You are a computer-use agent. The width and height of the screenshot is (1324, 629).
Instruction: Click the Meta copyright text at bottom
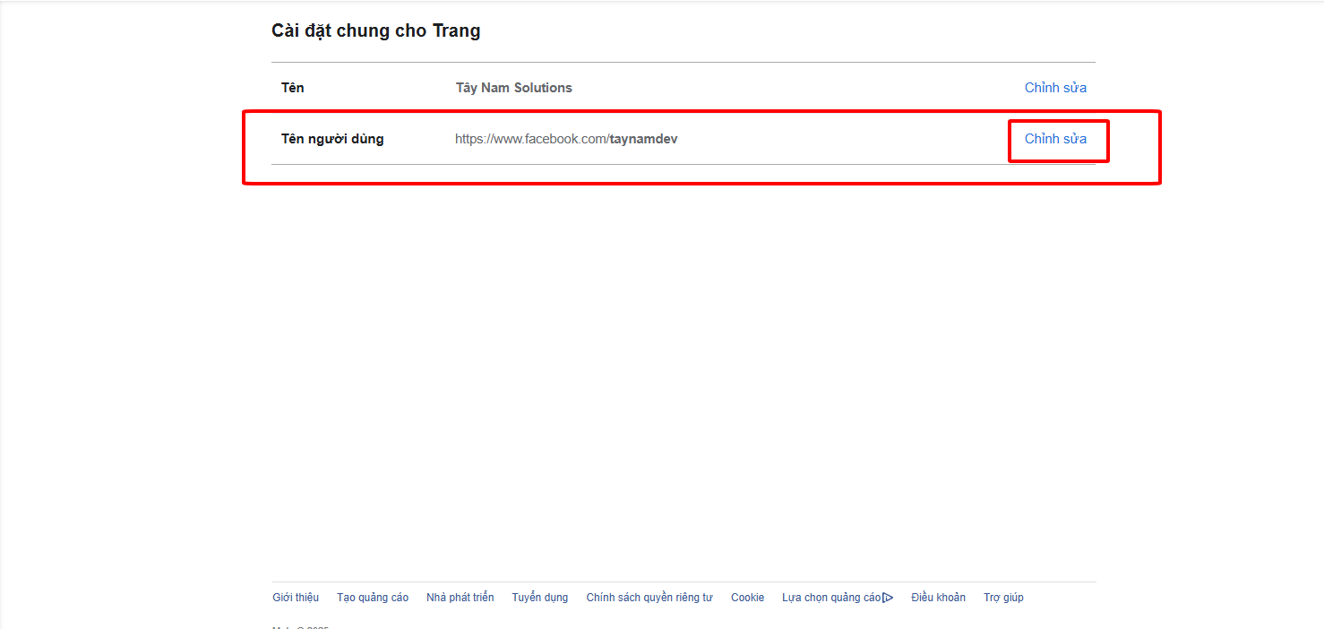point(301,626)
